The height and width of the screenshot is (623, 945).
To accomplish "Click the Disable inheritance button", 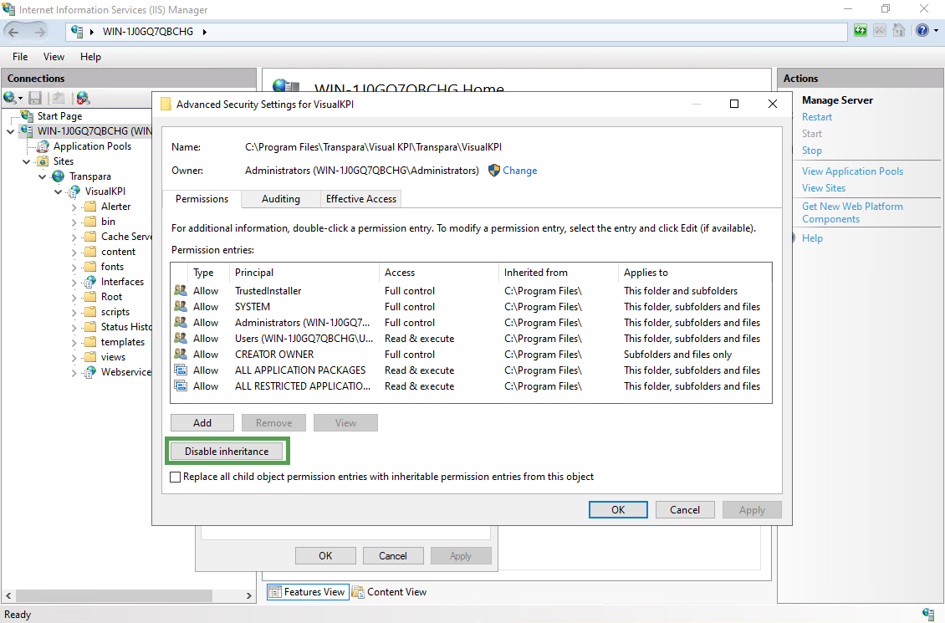I will [227, 452].
